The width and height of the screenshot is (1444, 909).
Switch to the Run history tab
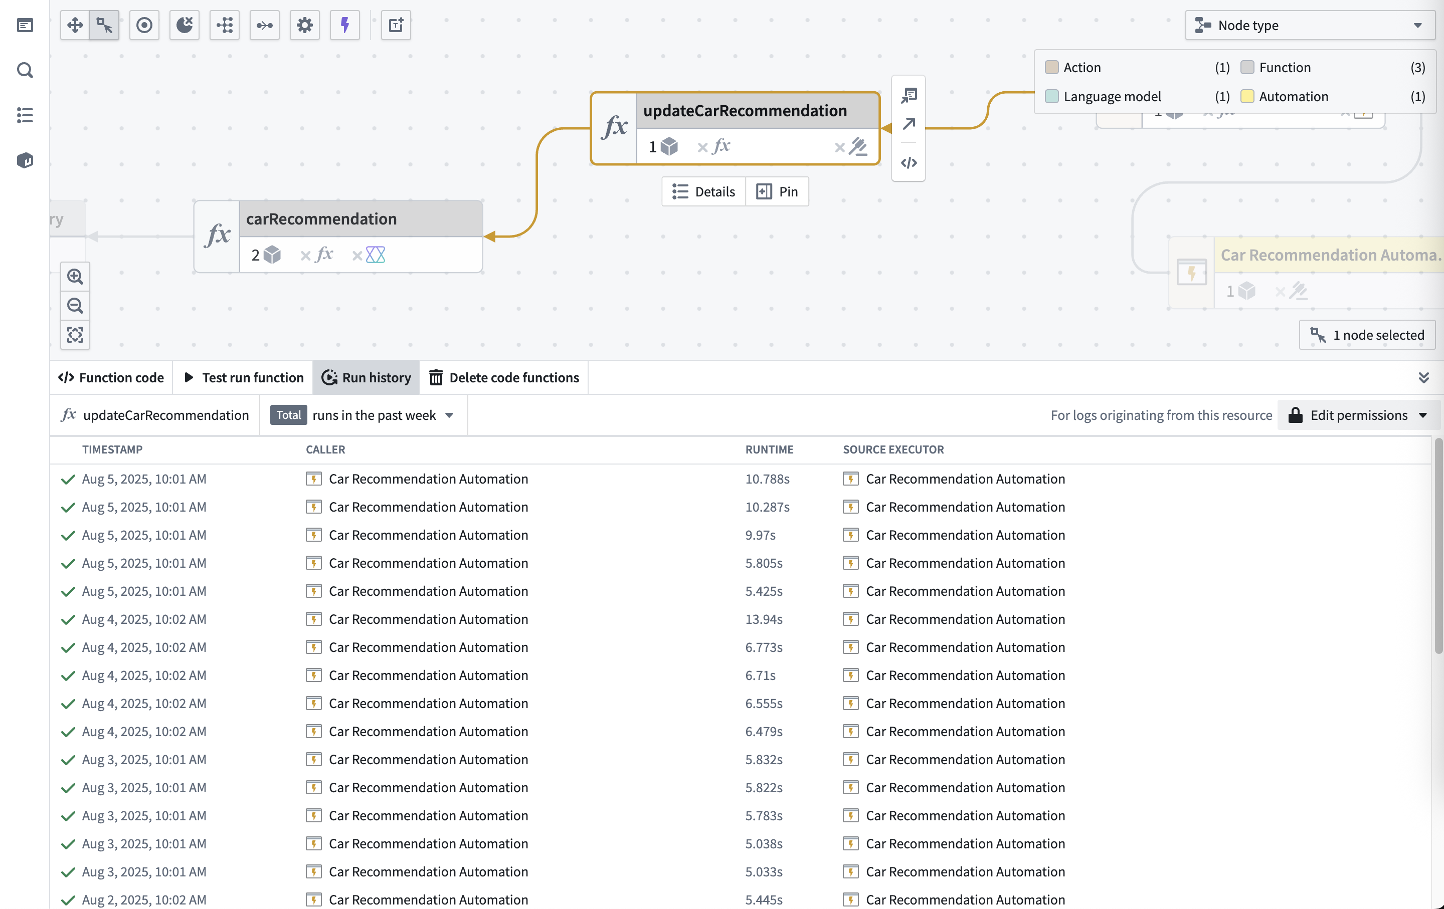(366, 377)
